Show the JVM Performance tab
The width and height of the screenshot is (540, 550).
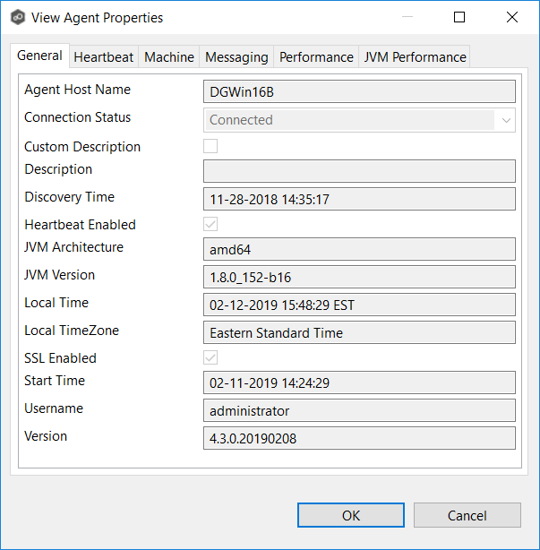coord(415,57)
